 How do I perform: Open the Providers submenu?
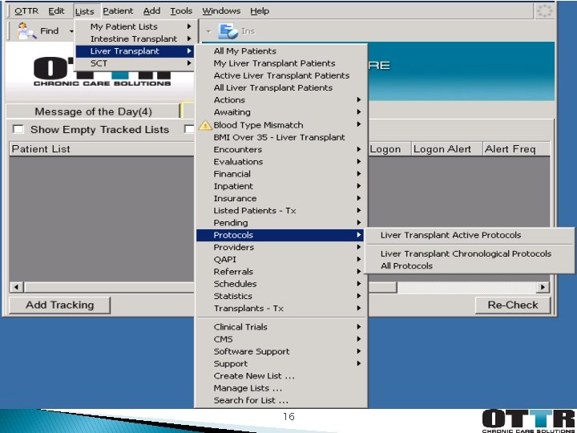click(x=280, y=247)
